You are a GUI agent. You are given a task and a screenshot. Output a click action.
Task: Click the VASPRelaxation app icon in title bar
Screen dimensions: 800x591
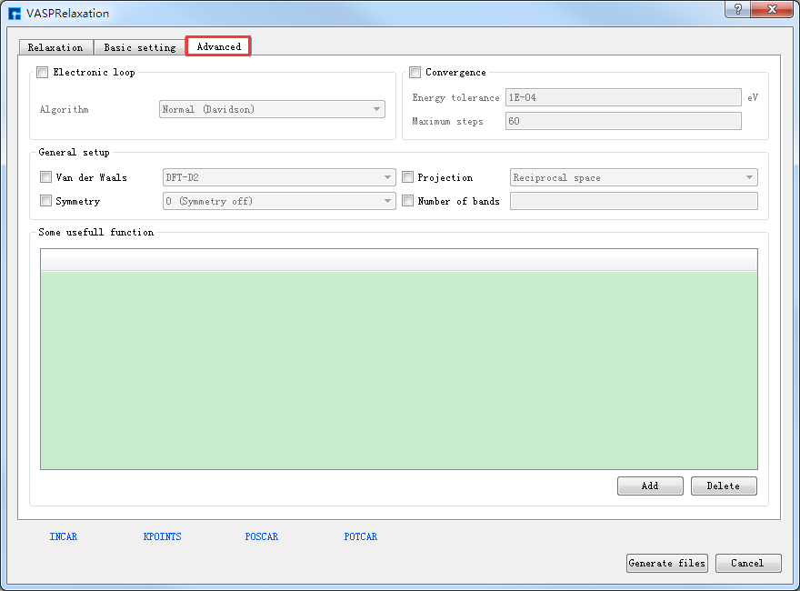tap(15, 14)
